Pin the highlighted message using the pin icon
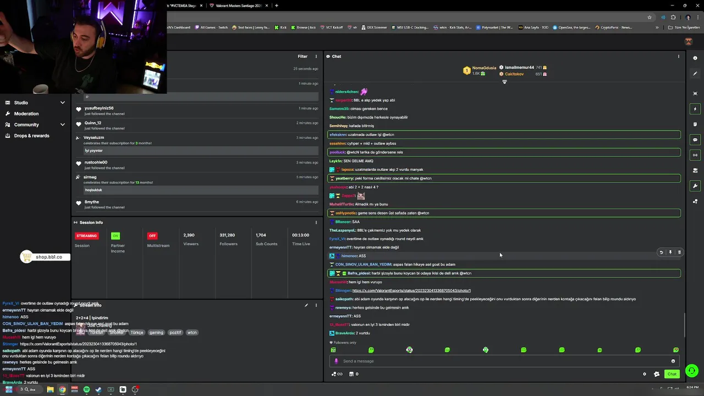 pyautogui.click(x=670, y=252)
